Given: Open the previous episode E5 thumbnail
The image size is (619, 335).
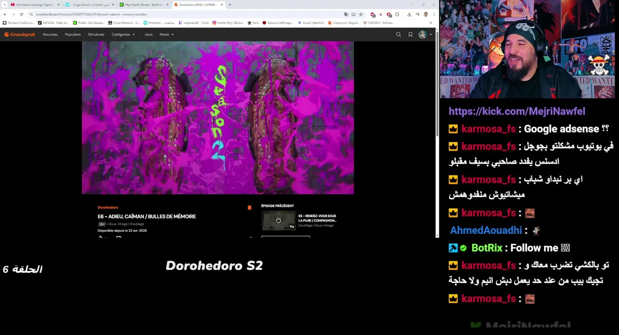Looking at the screenshot, I should (279, 221).
